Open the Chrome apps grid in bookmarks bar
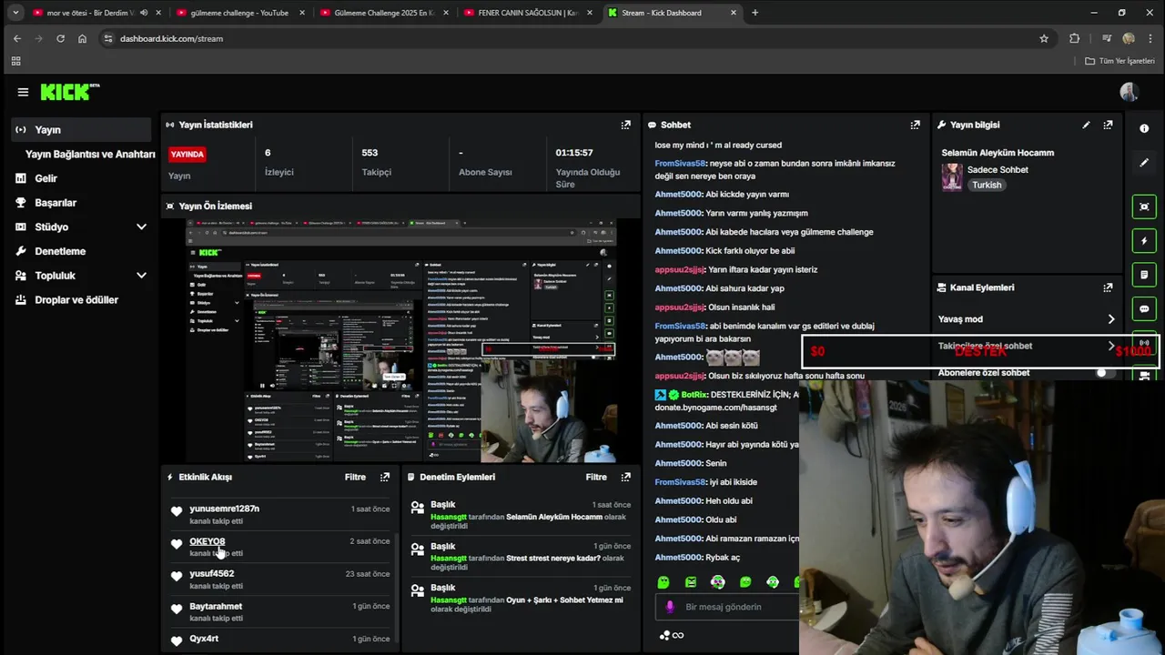This screenshot has width=1165, height=655. 15,61
